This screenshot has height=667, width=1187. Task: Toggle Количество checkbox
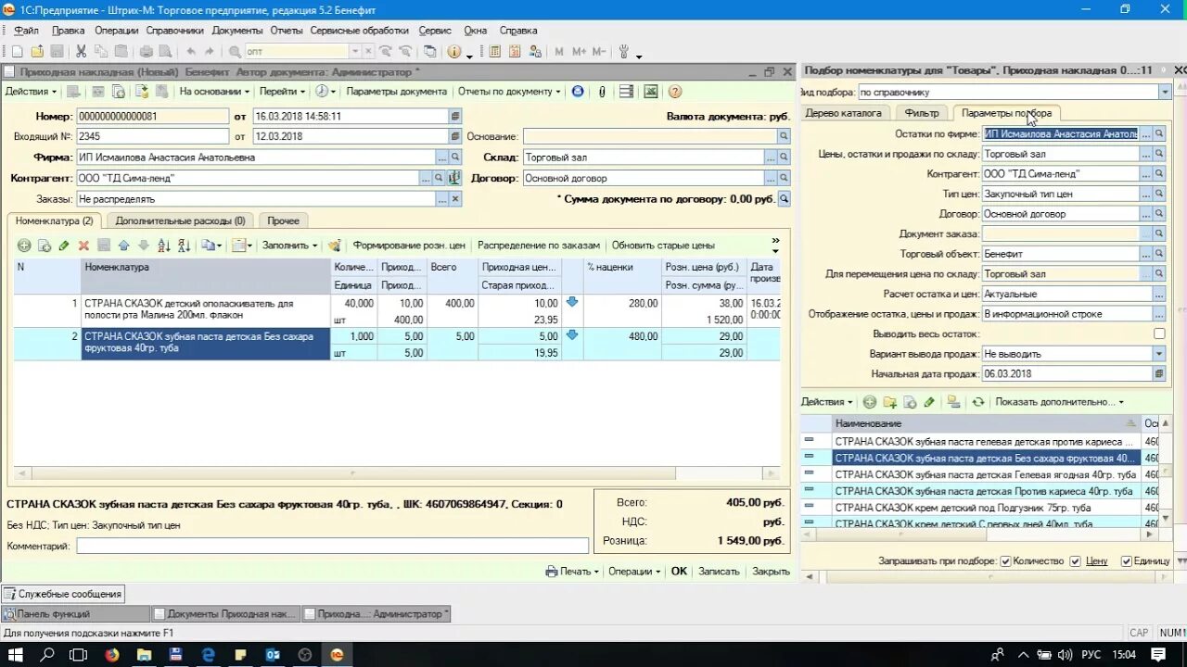pyautogui.click(x=1005, y=561)
